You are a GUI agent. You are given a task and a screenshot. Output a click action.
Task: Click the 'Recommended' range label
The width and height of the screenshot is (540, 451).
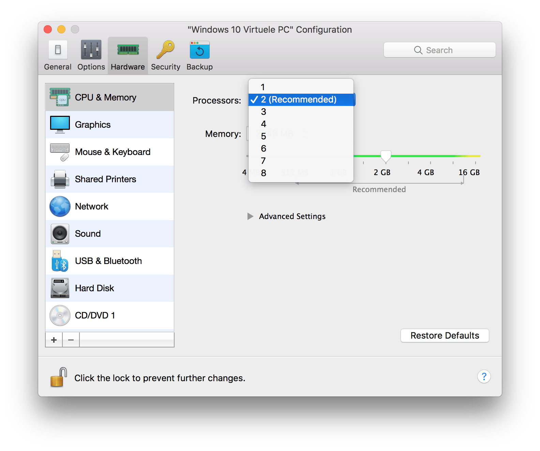[x=379, y=189]
